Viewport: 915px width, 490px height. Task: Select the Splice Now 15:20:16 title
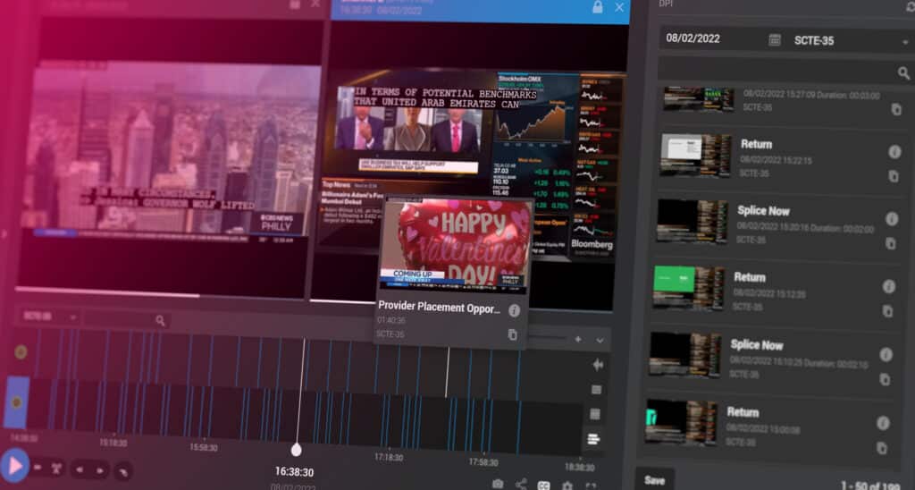(x=763, y=211)
